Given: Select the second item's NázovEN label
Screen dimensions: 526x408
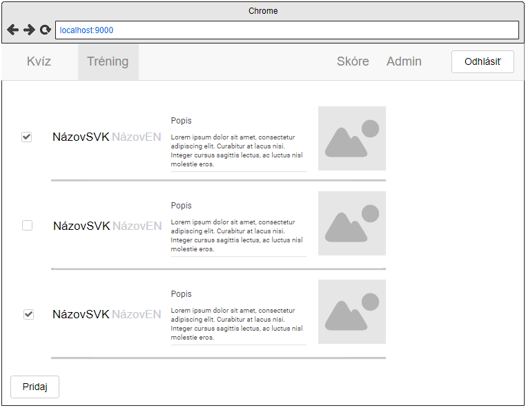Looking at the screenshot, I should 137,226.
